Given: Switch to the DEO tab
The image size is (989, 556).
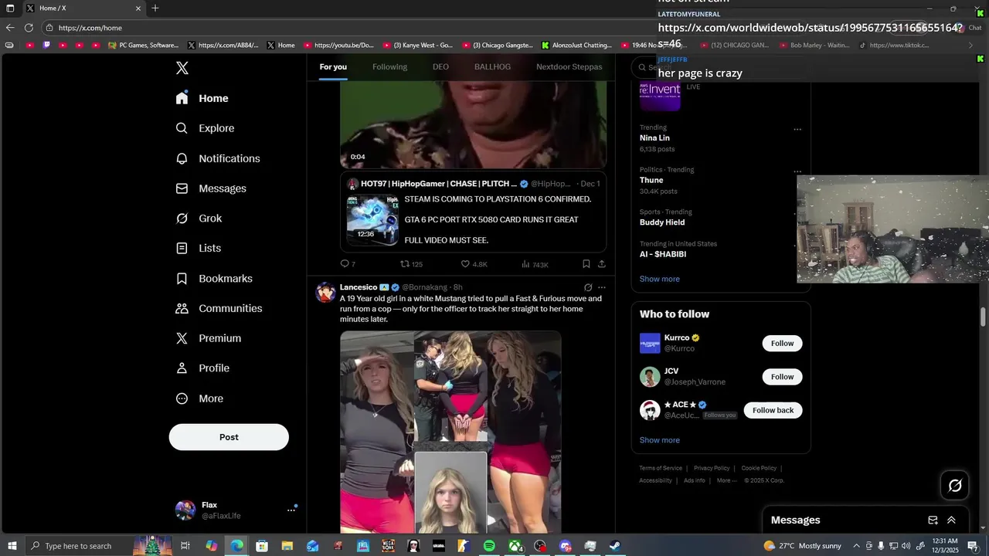Looking at the screenshot, I should click(x=440, y=67).
